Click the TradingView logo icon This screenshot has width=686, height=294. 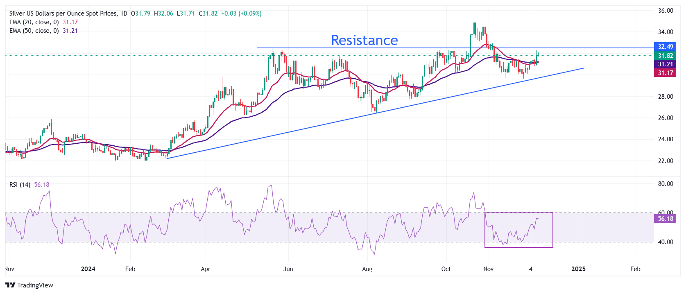click(x=10, y=285)
